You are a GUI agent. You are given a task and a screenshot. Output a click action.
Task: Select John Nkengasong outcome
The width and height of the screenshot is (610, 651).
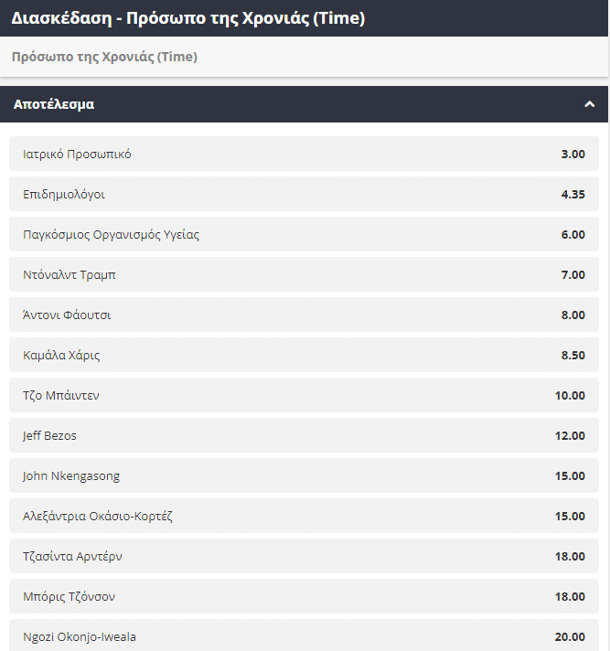pos(304,475)
